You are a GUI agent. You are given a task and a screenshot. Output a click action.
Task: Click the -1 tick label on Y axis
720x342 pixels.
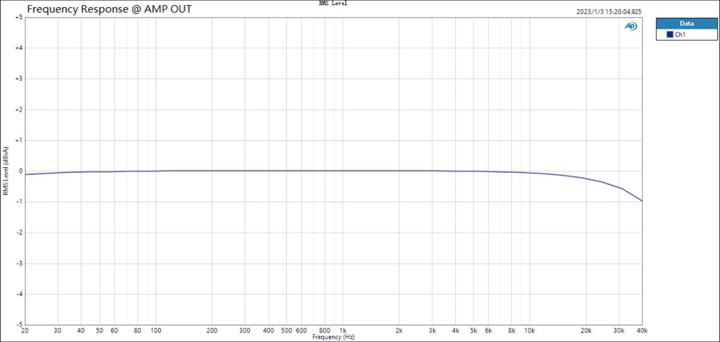point(19,202)
